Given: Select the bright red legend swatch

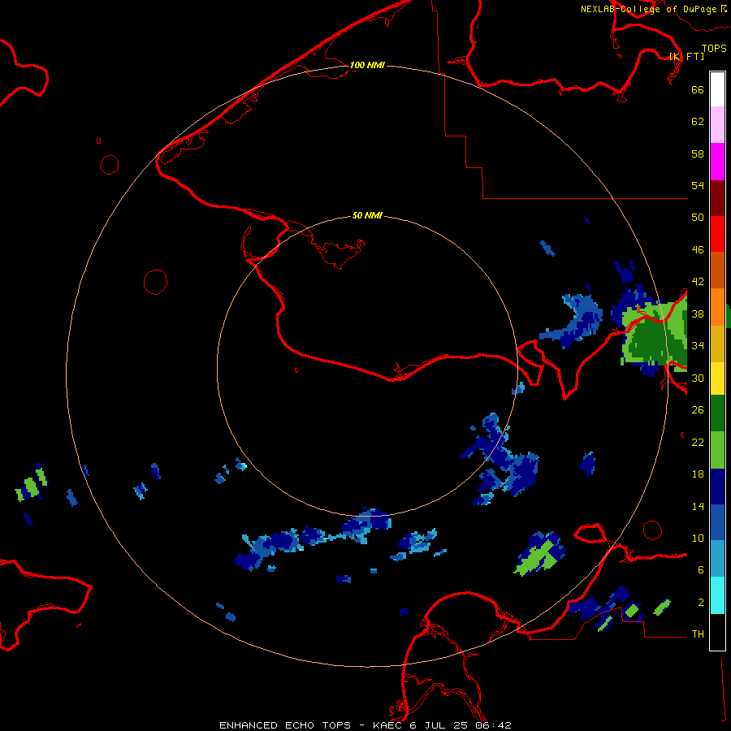Looking at the screenshot, I should coord(717,234).
